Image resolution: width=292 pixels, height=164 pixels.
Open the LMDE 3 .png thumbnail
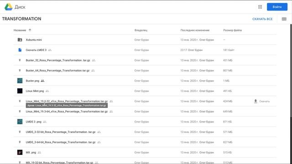tap(20, 122)
